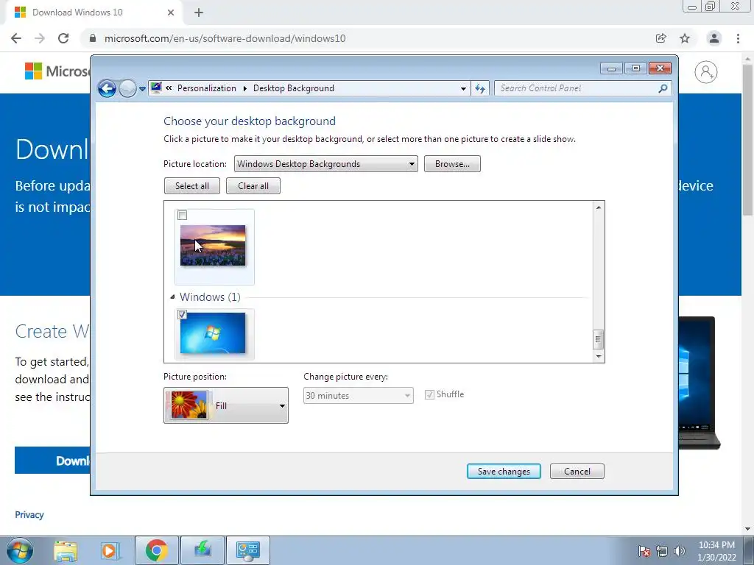The height and width of the screenshot is (565, 754).
Task: Go back with Control Panel back arrow
Action: [107, 88]
